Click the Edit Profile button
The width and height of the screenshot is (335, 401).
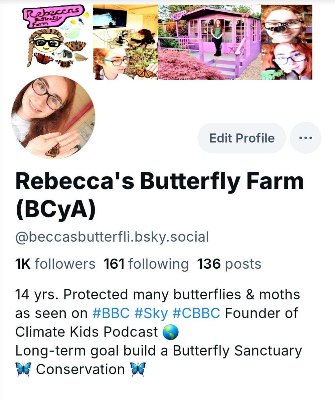(242, 138)
